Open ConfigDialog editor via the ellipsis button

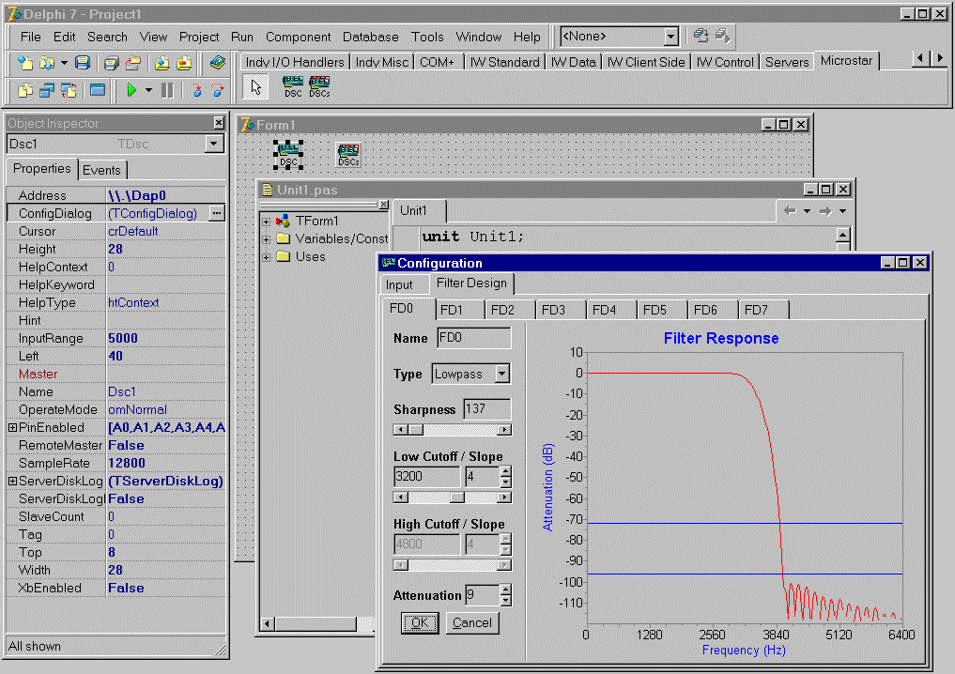(217, 213)
